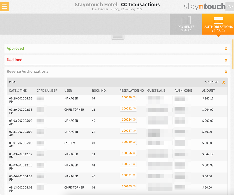Click the ROOM NO. column header
The height and width of the screenshot is (195, 234).
click(99, 91)
